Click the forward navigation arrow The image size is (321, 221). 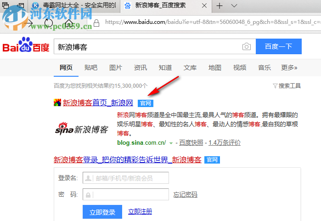[28, 23]
